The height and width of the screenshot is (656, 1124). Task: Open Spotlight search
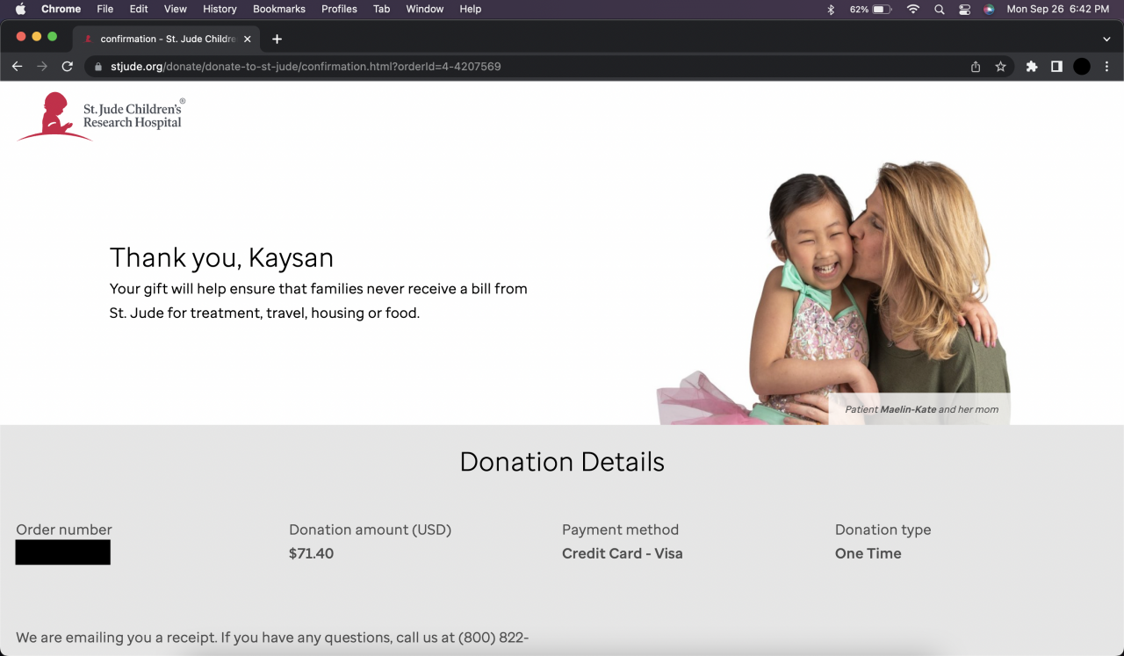pyautogui.click(x=940, y=9)
